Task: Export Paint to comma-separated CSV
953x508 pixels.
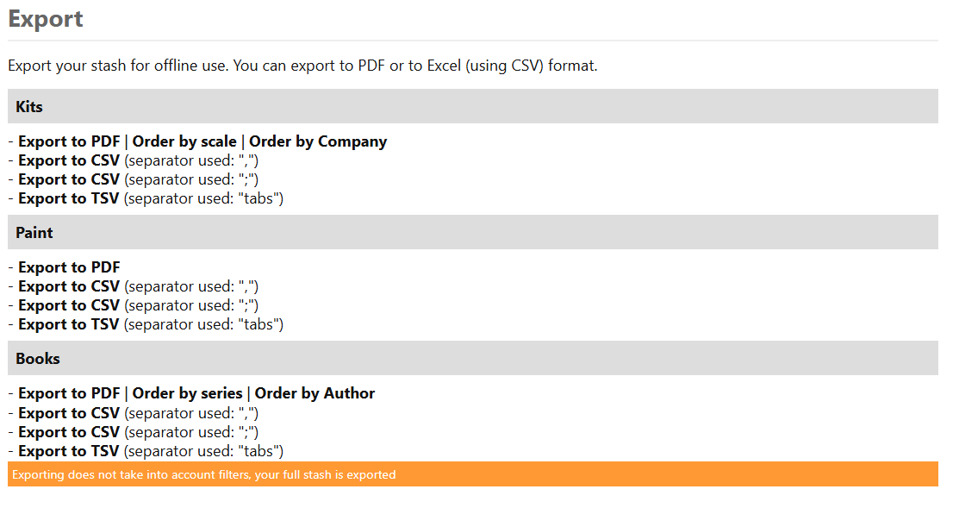Action: (x=69, y=286)
